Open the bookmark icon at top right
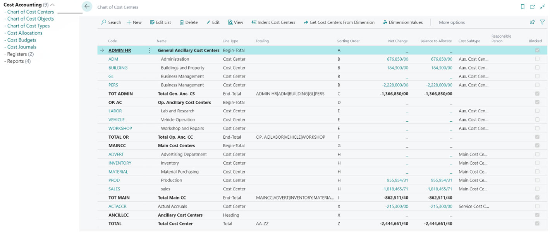This screenshot has width=550, height=234. (x=522, y=7)
